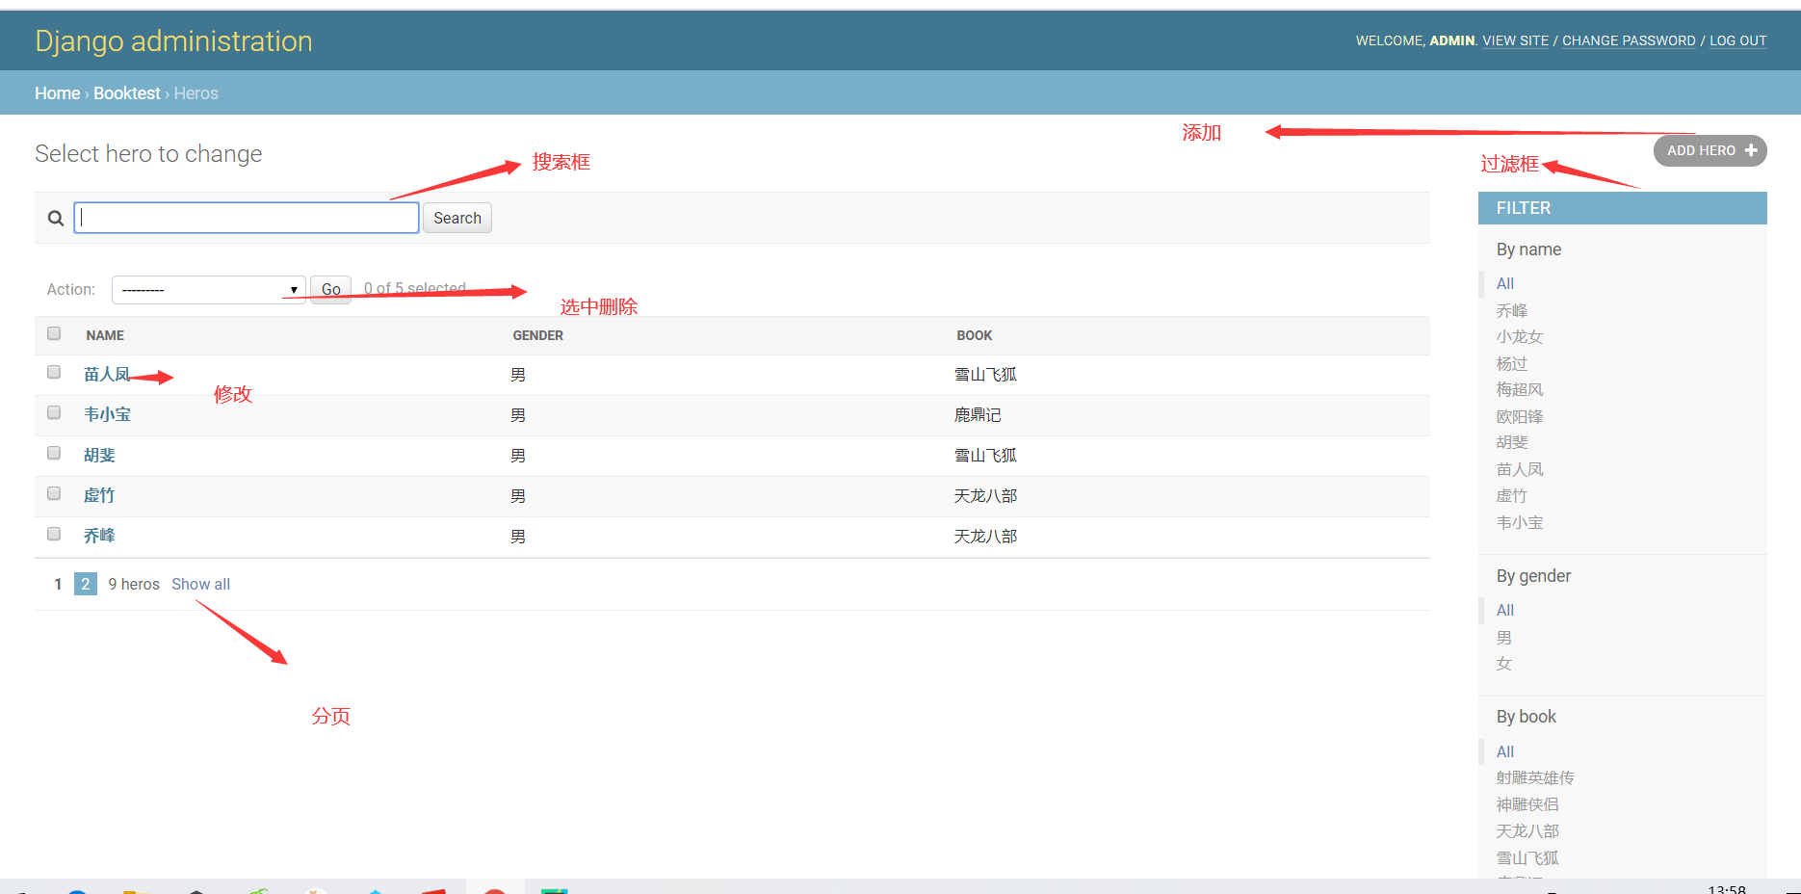Check the checkbox beside hero 苗人凤
Viewport: 1801px width, 894px height.
(53, 372)
